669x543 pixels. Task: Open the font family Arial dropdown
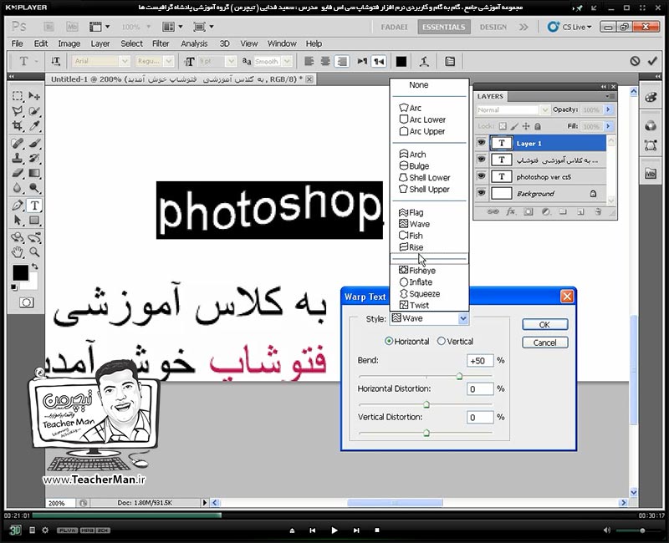pos(125,61)
